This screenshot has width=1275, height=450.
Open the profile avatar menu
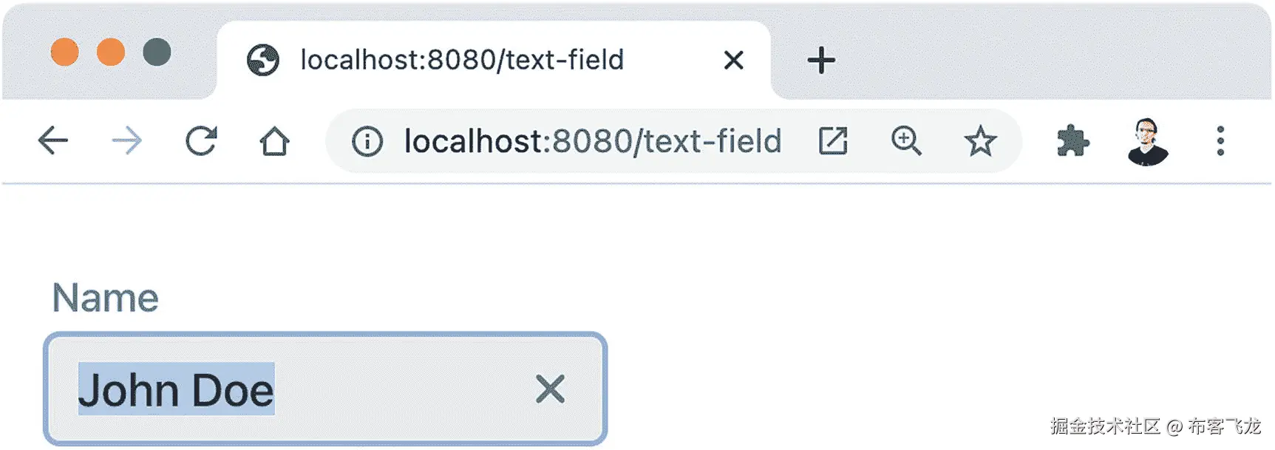[x=1147, y=140]
